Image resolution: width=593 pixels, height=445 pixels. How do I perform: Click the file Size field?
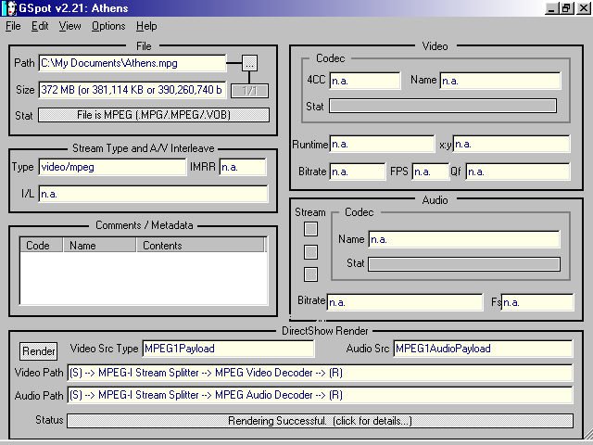click(132, 90)
